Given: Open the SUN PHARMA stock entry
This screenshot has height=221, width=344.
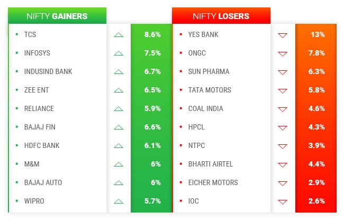Looking at the screenshot, I should tap(209, 72).
